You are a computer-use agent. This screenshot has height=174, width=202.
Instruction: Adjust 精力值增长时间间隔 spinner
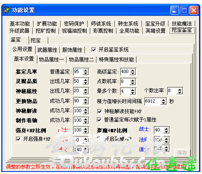pos(164,101)
